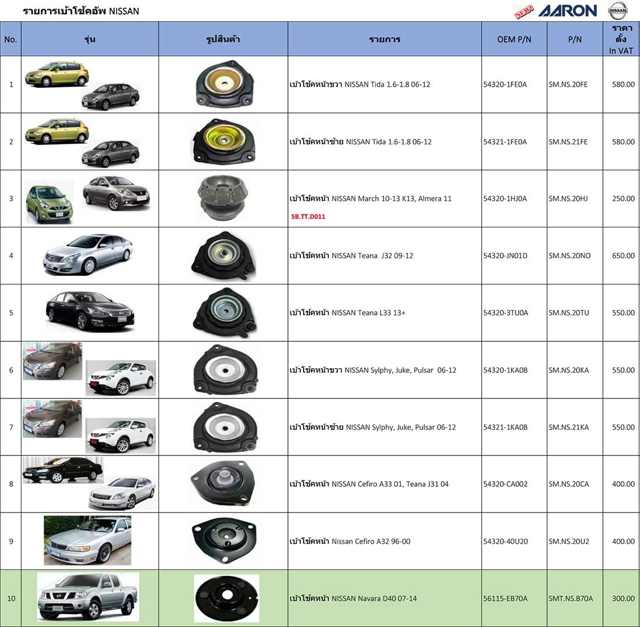Click OEM number 54320-3TU0A
640x627 pixels.
tap(506, 313)
